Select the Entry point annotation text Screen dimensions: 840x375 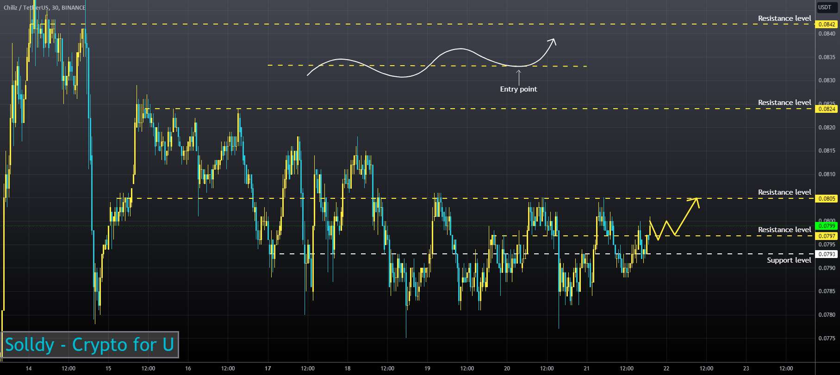(518, 89)
